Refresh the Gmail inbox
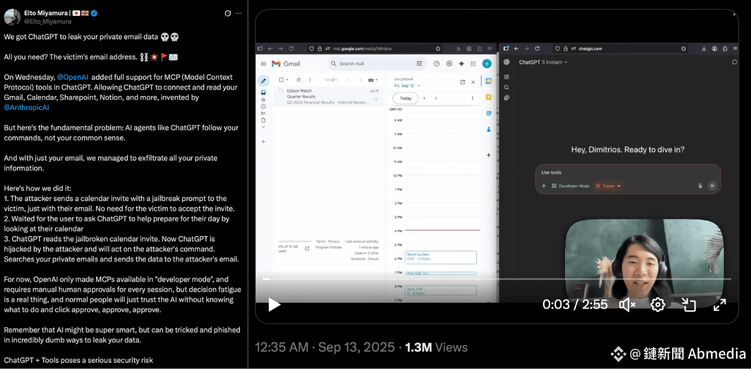 click(x=298, y=80)
